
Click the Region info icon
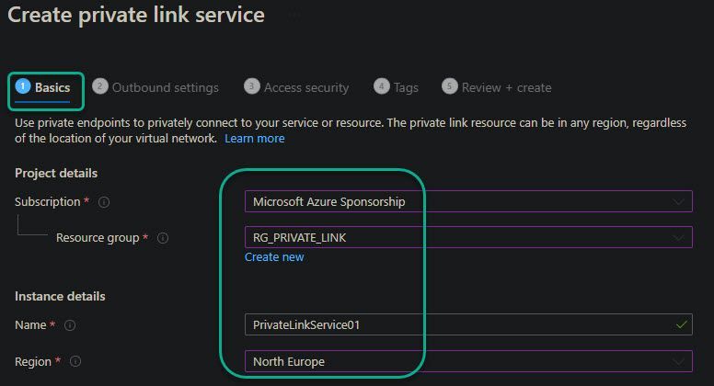click(76, 362)
